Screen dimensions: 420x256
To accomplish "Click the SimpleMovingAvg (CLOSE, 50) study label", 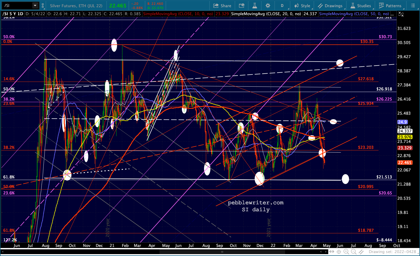I will (x=354, y=14).
